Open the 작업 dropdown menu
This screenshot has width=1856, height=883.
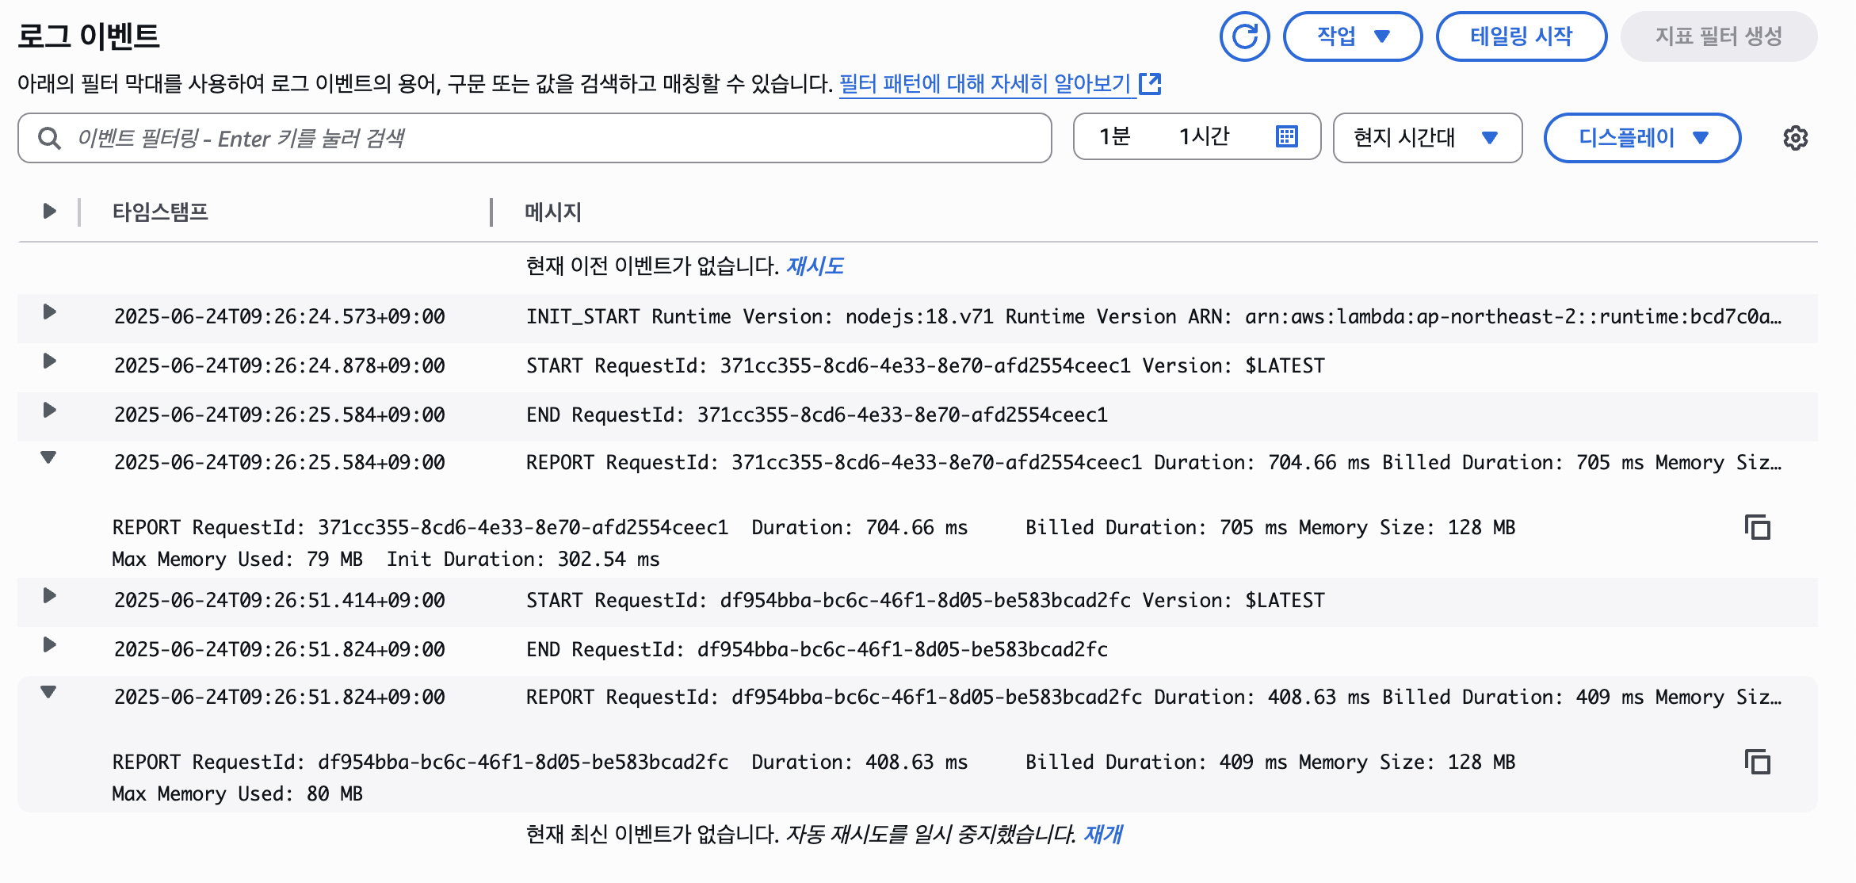[1352, 36]
